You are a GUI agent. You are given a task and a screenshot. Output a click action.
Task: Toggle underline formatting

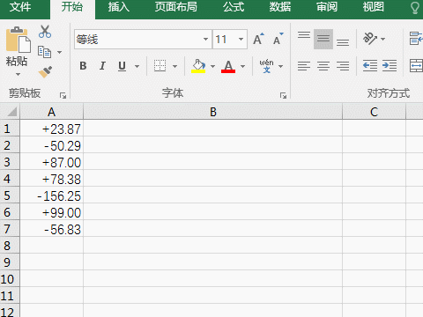click(x=122, y=66)
